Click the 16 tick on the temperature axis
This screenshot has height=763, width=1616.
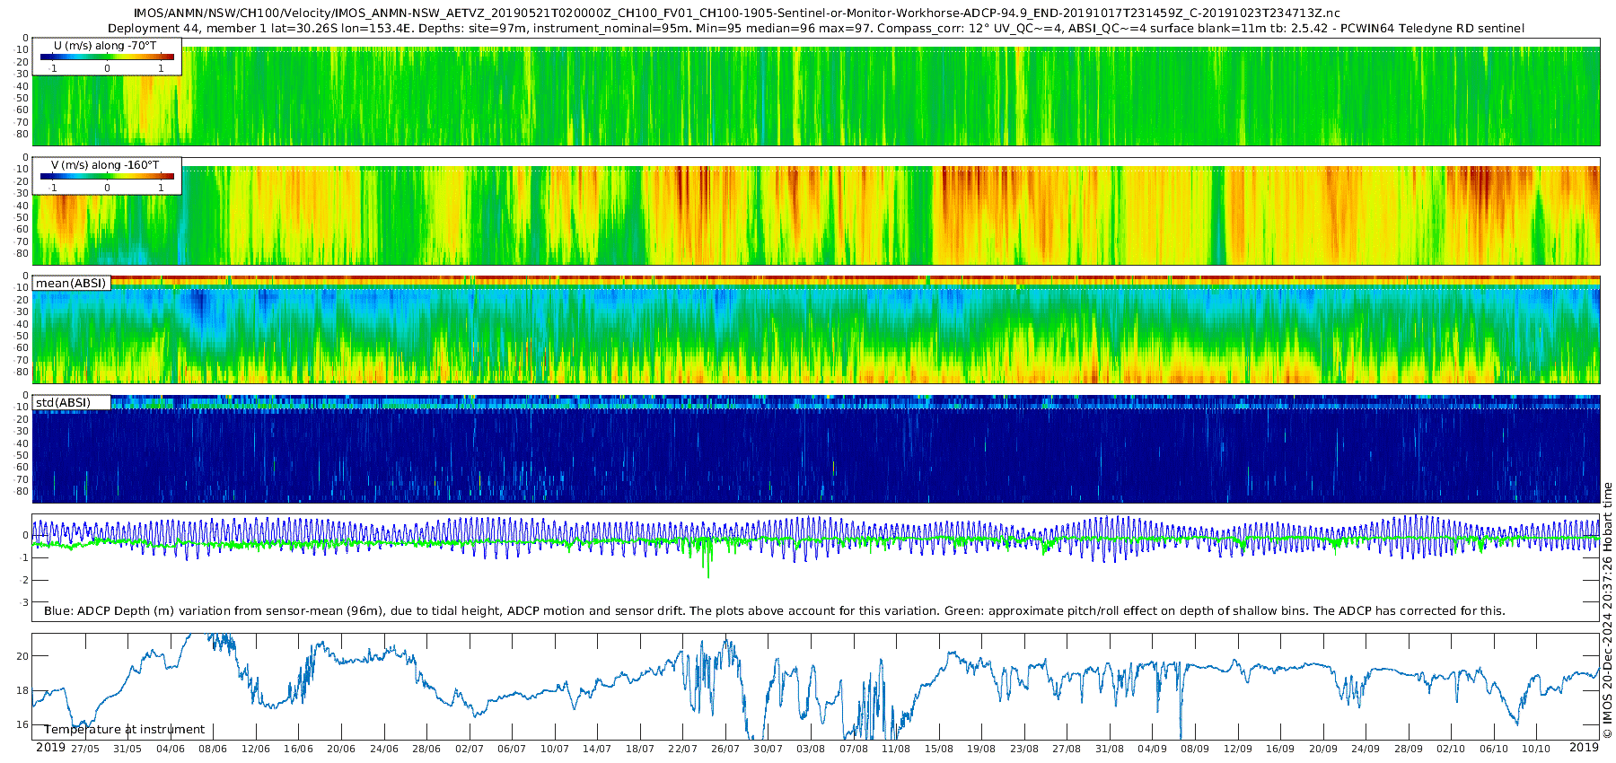[22, 724]
